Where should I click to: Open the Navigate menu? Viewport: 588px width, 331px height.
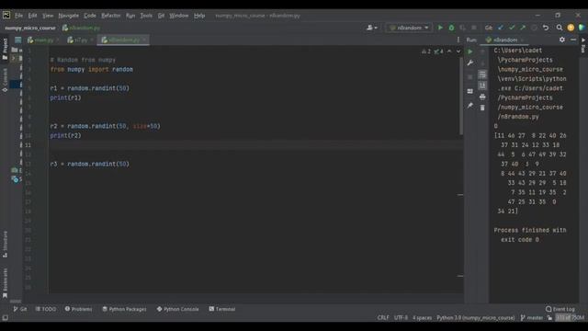coord(69,16)
